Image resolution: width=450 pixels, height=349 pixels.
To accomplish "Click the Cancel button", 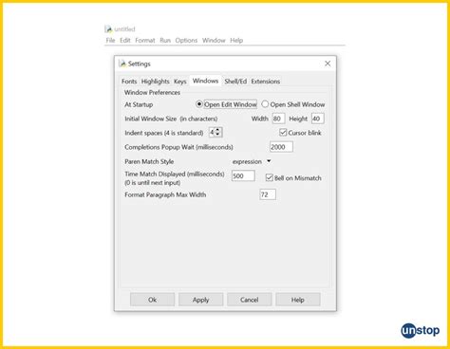I will tap(250, 300).
